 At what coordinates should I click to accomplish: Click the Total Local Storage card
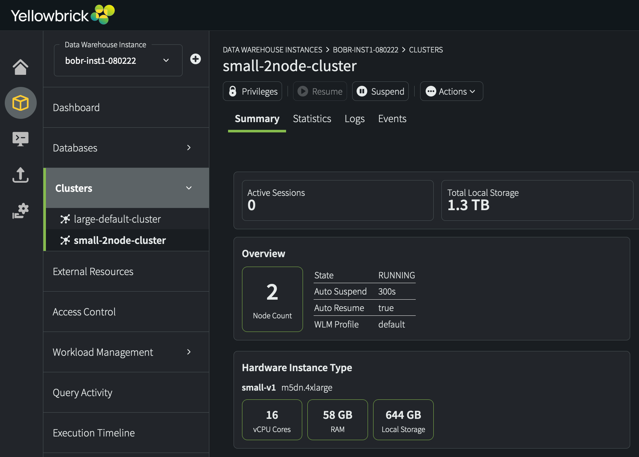(537, 200)
